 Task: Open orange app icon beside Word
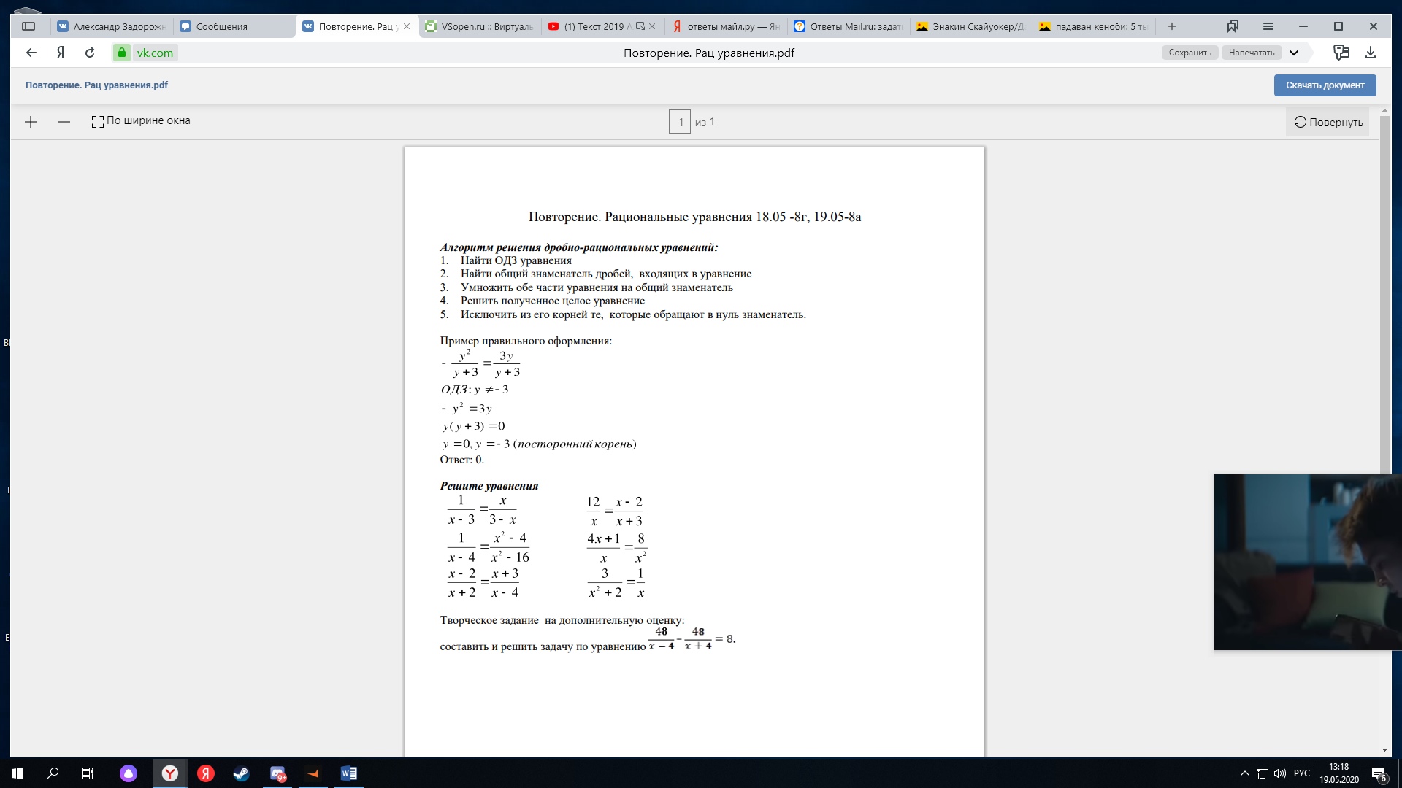click(313, 773)
